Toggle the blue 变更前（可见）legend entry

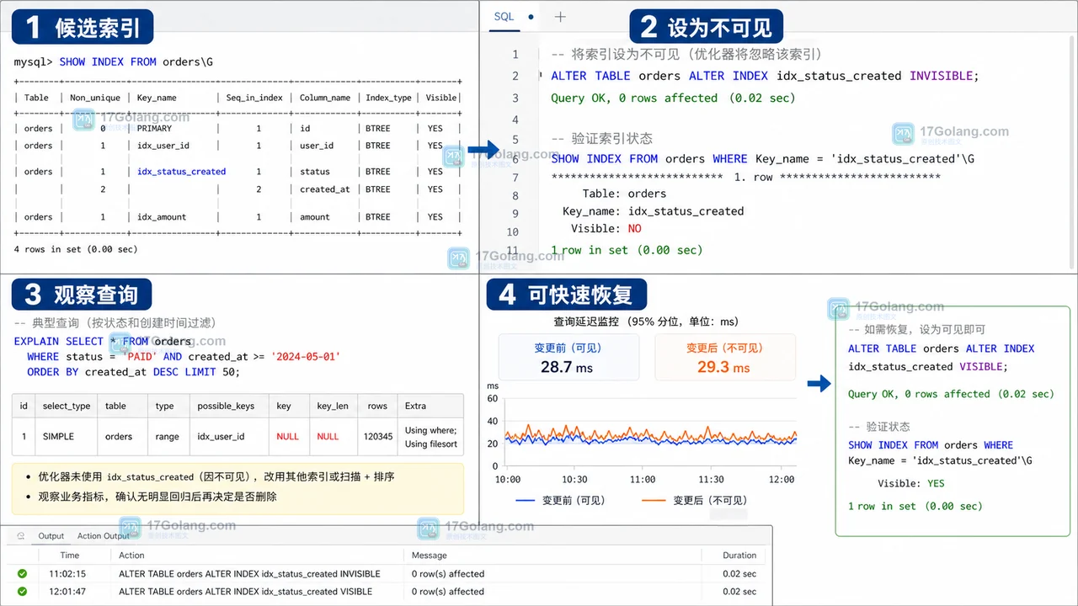[x=560, y=500]
